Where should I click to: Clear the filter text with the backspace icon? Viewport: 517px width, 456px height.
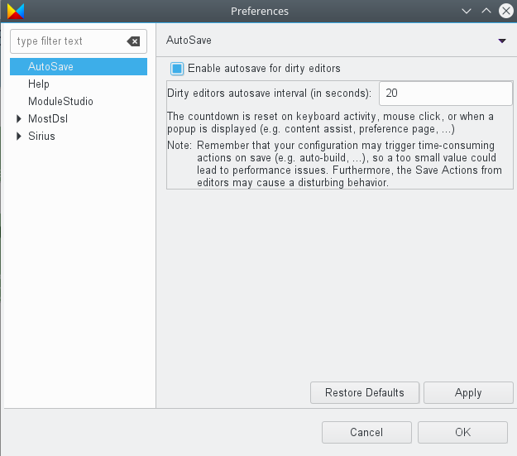pyautogui.click(x=133, y=41)
